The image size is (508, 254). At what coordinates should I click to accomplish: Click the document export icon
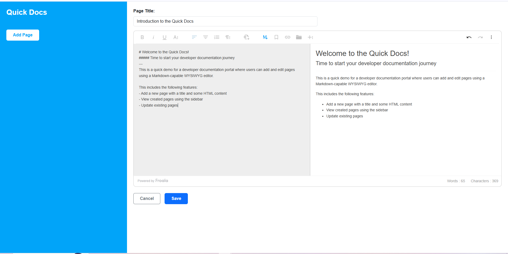246,37
